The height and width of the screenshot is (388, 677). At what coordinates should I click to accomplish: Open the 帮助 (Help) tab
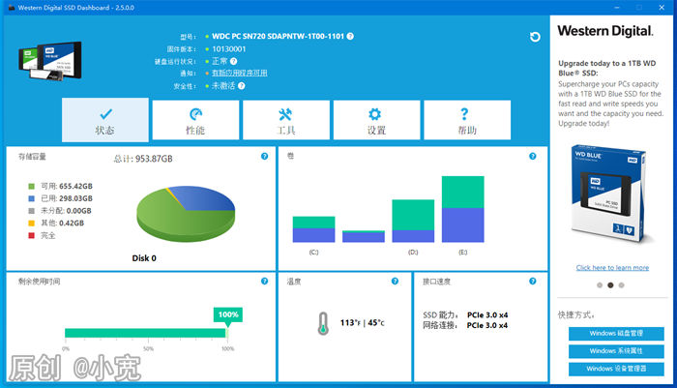click(467, 120)
